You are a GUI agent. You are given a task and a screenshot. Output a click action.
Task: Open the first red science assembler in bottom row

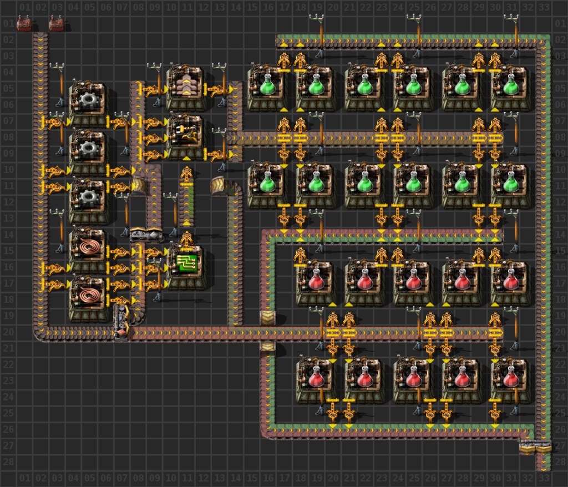(x=316, y=381)
